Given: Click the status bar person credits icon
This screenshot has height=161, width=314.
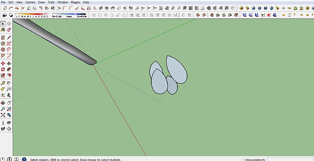Looking at the screenshot, I should (x=17, y=159).
